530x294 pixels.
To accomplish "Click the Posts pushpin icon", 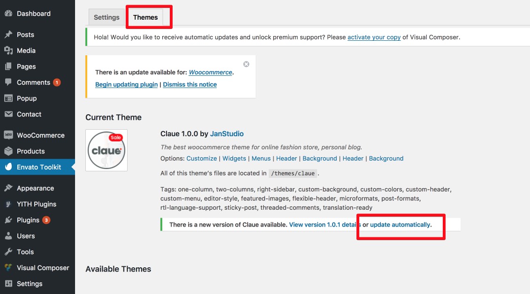I will [x=8, y=35].
